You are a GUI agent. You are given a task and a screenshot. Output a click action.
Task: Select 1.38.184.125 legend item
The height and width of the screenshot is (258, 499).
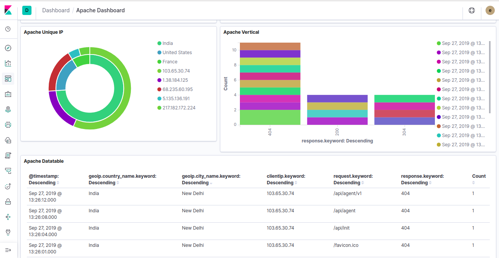click(172, 80)
